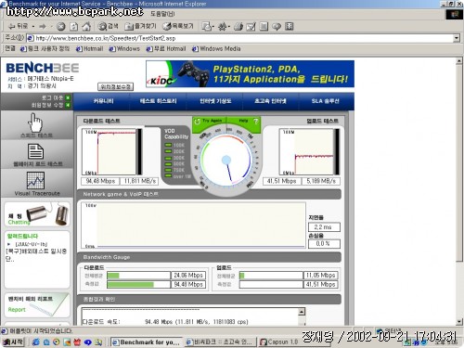Expand the Back button history dropdown arrow

pos(33,27)
